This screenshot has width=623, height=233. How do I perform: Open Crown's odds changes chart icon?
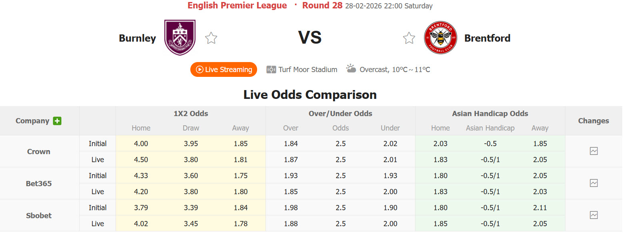coord(593,151)
